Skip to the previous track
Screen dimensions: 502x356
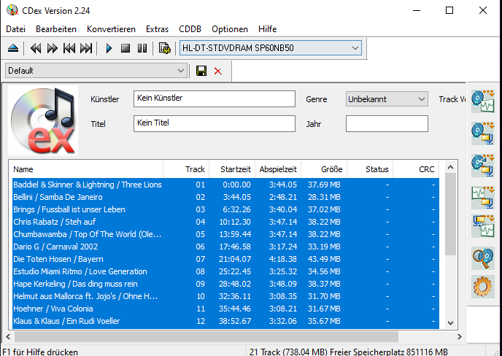[x=69, y=48]
